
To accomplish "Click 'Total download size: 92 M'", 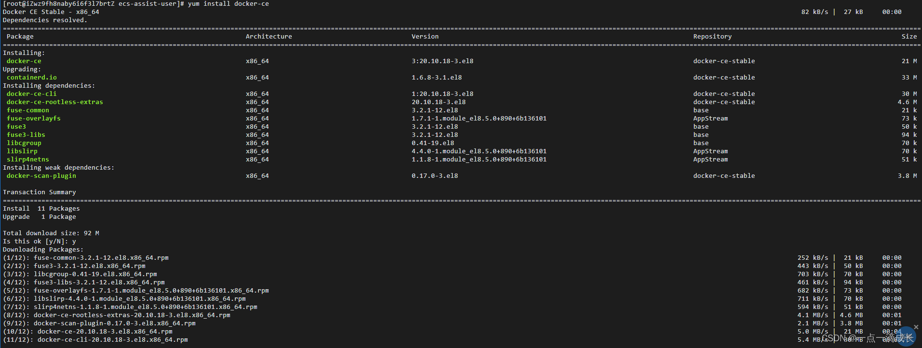I will tap(51, 233).
